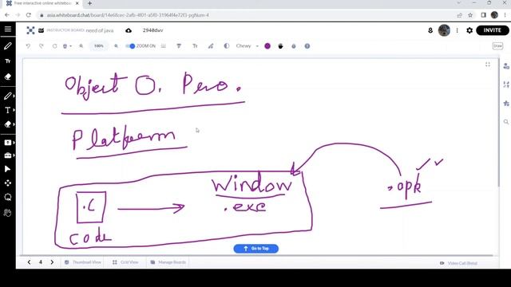This screenshot has width=511, height=287.
Task: Click the line thickness filter icon
Action: (x=179, y=46)
